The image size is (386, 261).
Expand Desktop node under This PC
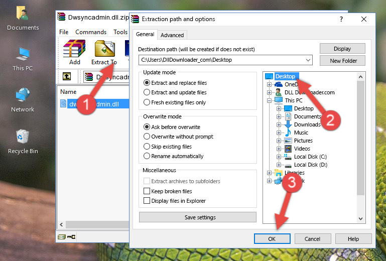pyautogui.click(x=279, y=108)
